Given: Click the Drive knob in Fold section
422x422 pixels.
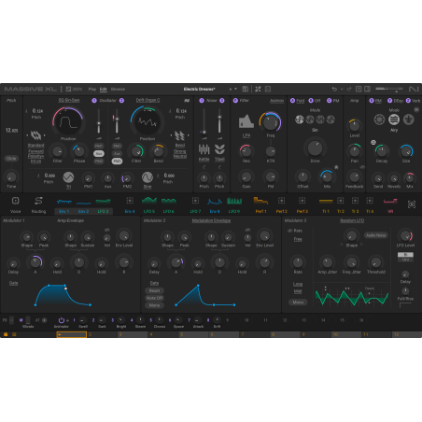Looking at the screenshot, I should 315,148.
